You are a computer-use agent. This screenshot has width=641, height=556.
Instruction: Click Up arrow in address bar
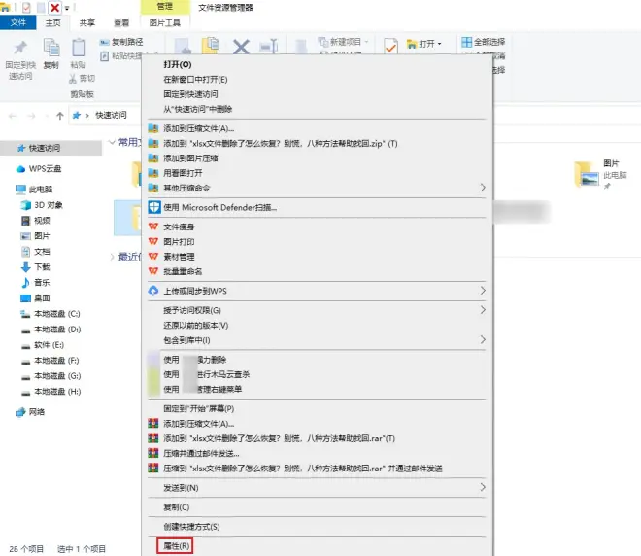click(60, 116)
